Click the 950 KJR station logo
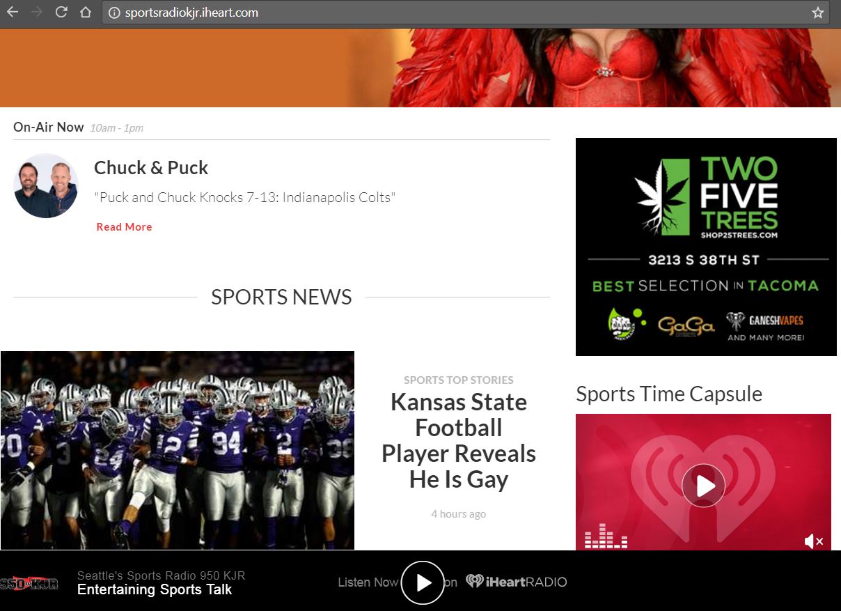 29,583
